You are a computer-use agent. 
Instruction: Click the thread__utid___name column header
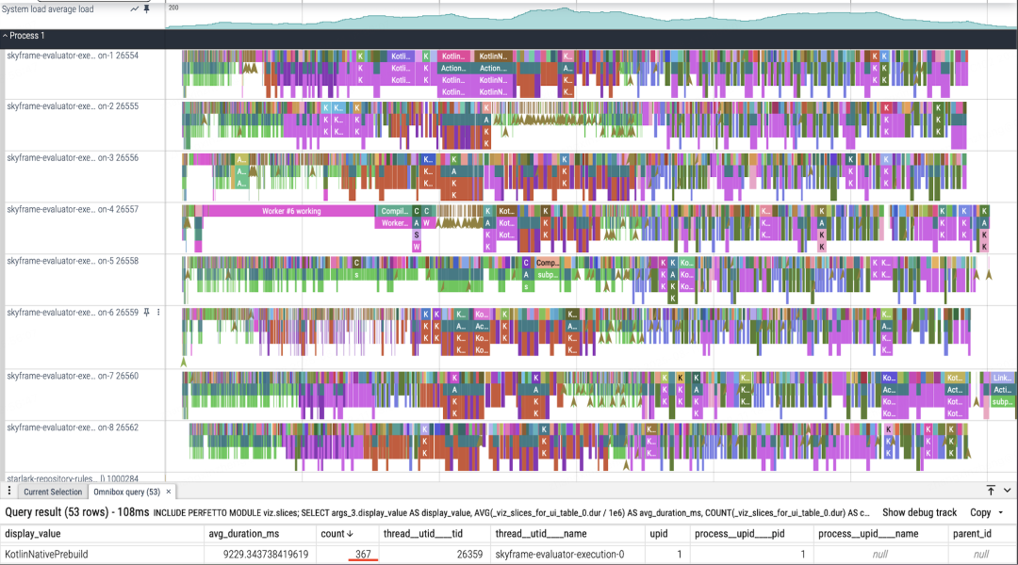click(541, 534)
